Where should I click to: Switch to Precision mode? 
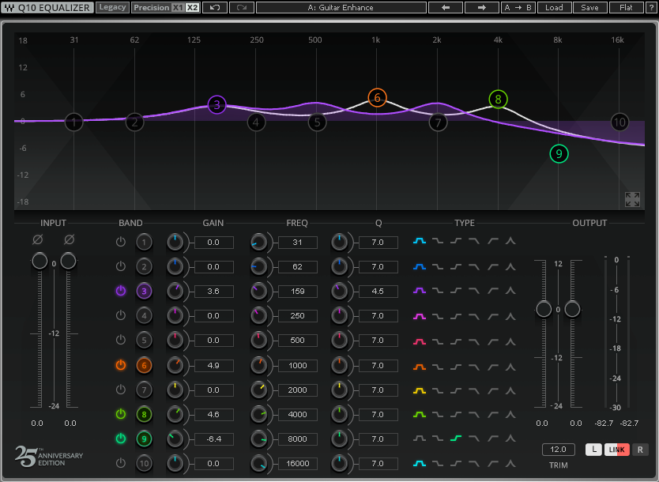coord(151,8)
